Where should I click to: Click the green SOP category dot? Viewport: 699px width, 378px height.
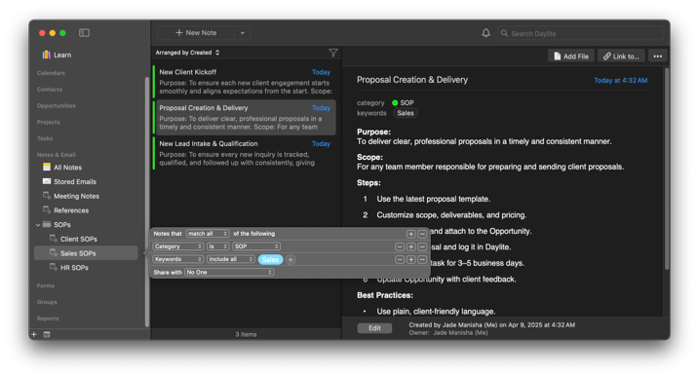tap(395, 103)
